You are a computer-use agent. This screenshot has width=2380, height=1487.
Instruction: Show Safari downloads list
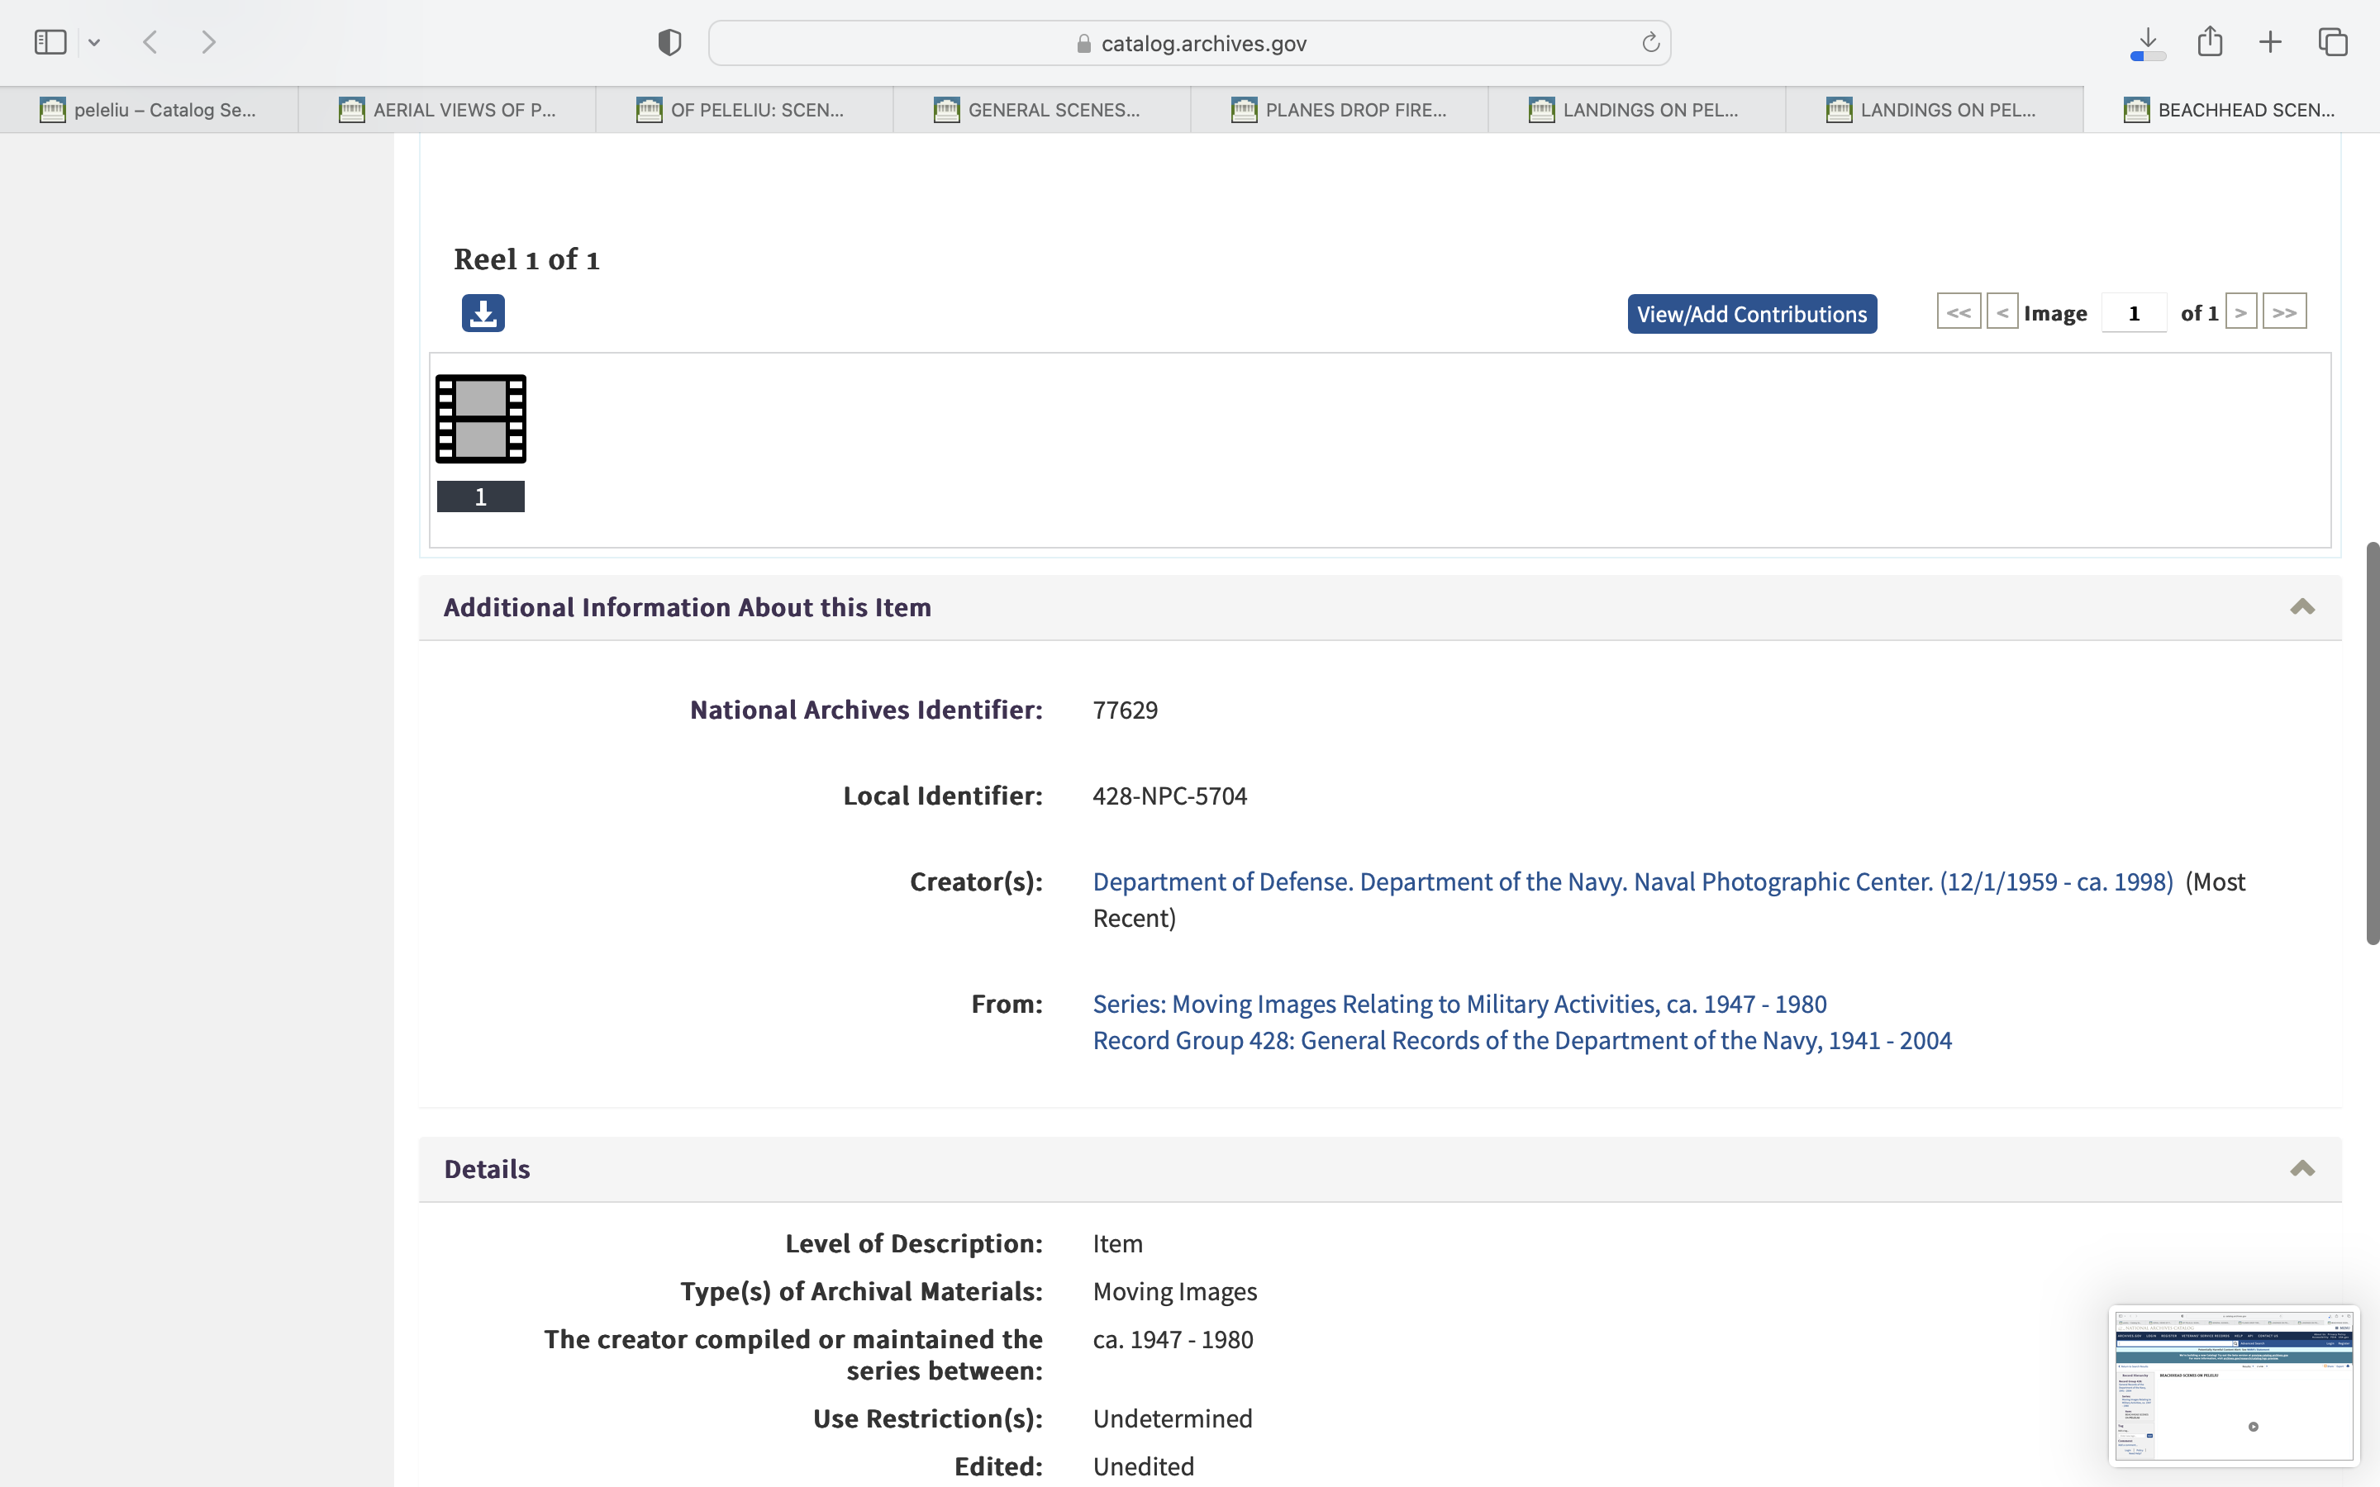(x=2148, y=42)
